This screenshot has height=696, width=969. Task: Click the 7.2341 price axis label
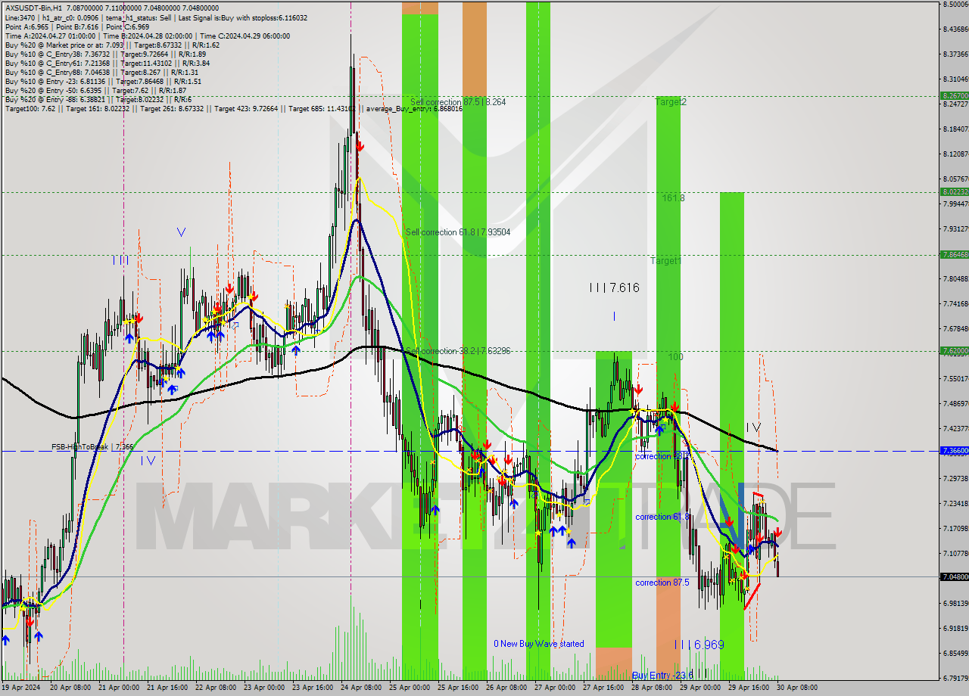[x=955, y=504]
